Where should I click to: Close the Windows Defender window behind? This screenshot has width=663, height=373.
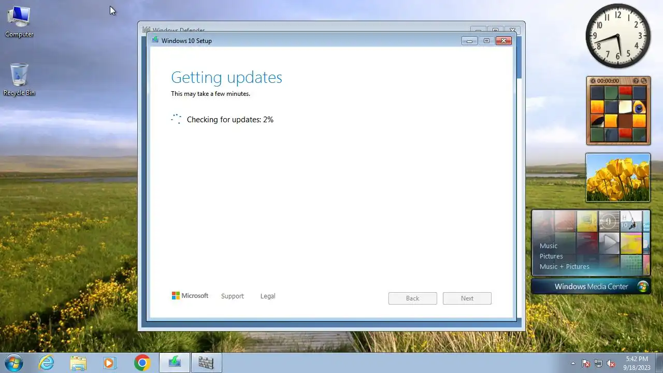click(x=513, y=30)
